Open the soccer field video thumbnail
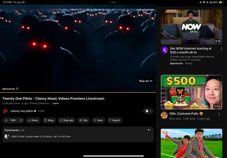Screen dimensions: 227x158 click(191, 143)
